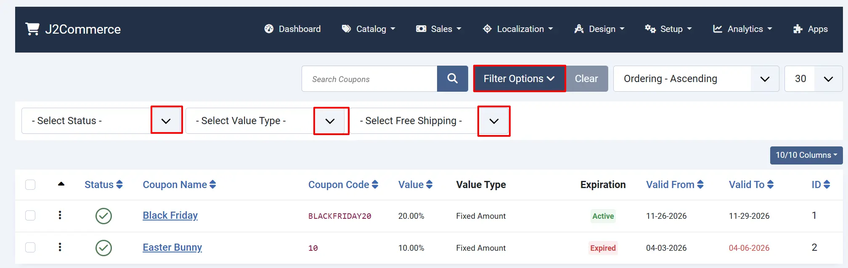Toggle published status icon of Easter Bunny

click(x=103, y=248)
